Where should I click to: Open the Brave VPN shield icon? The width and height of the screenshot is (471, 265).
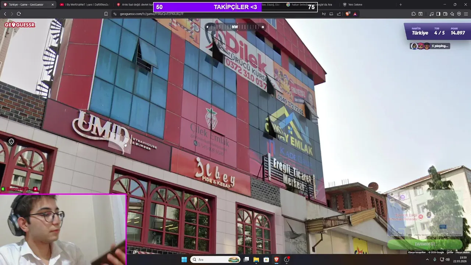(459, 14)
